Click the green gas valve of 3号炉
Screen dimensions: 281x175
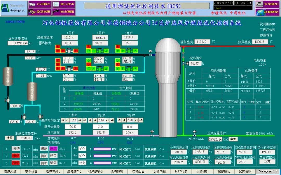pos(129,51)
